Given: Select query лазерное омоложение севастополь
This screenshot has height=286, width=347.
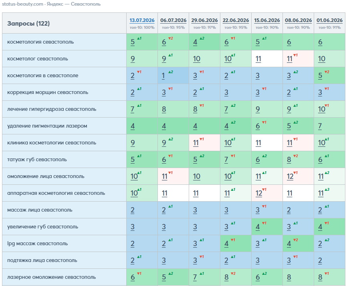Looking at the screenshot, I should point(52,277).
